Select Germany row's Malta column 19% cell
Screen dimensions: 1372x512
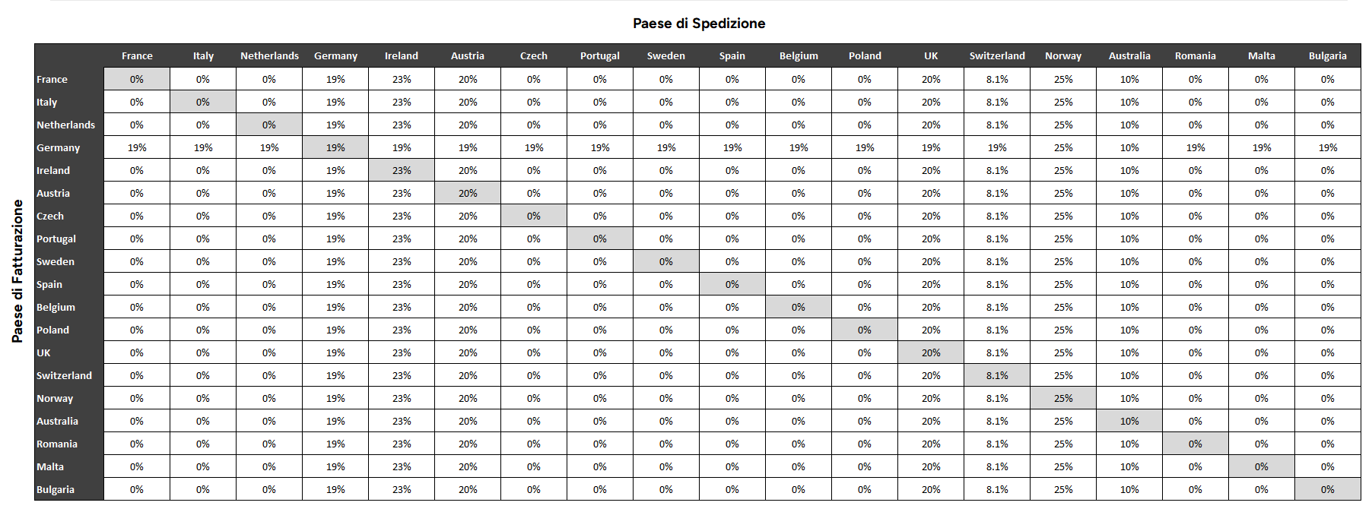pyautogui.click(x=1261, y=147)
